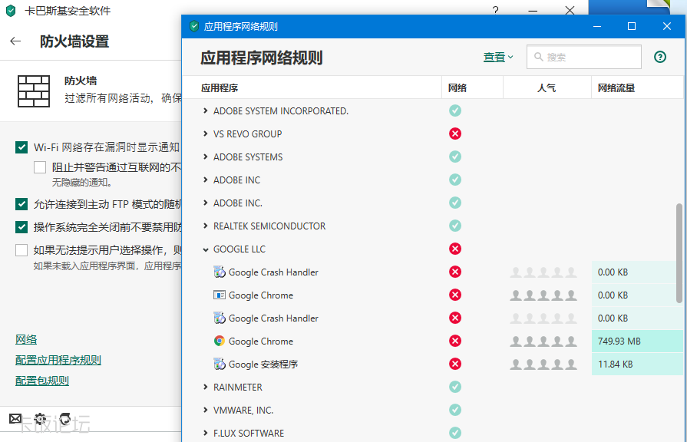Sort by the 人气 column header
Viewport: 687px width, 442px height.
coord(547,87)
